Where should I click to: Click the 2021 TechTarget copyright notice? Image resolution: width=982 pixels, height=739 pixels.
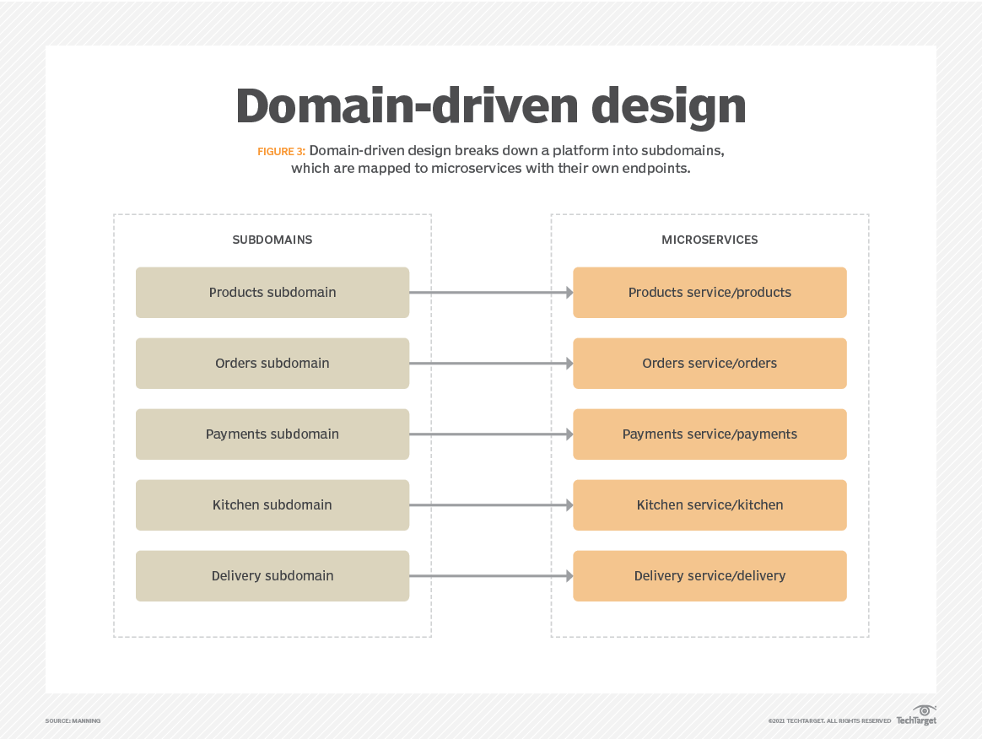(x=829, y=720)
